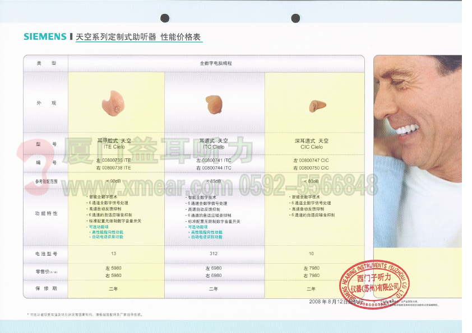Select price 右 7980
This screenshot has height=333, width=472.
312,275
